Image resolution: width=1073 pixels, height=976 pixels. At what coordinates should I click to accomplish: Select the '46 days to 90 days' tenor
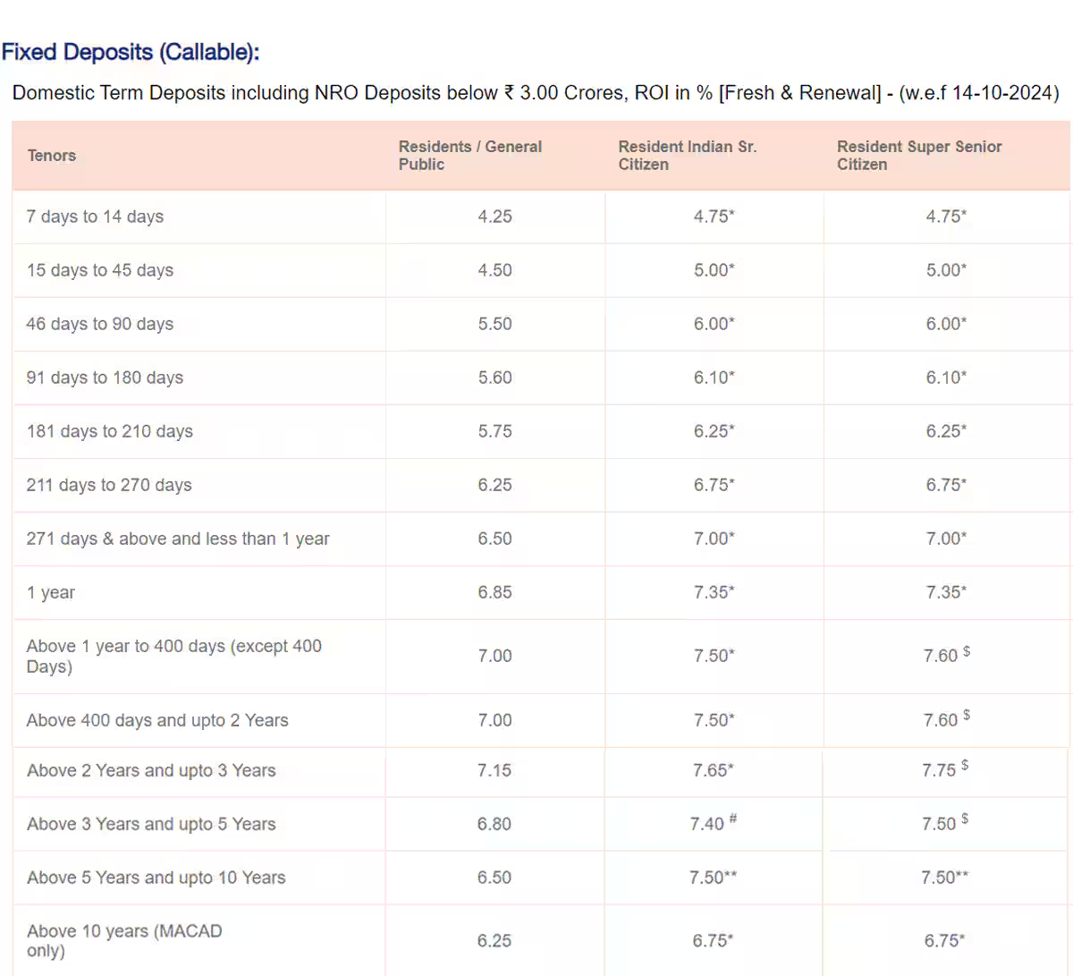(x=100, y=324)
